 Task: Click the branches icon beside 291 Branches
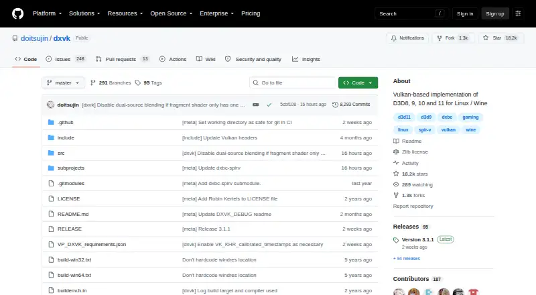pyautogui.click(x=92, y=83)
